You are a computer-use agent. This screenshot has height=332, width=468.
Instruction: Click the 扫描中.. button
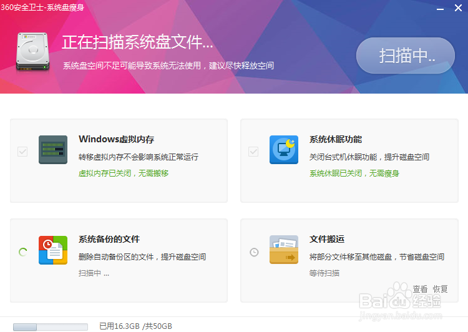pyautogui.click(x=406, y=56)
